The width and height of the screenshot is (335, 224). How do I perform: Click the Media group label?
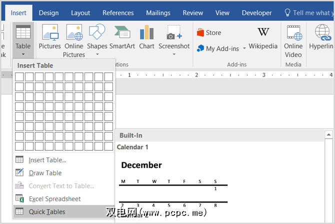293,65
